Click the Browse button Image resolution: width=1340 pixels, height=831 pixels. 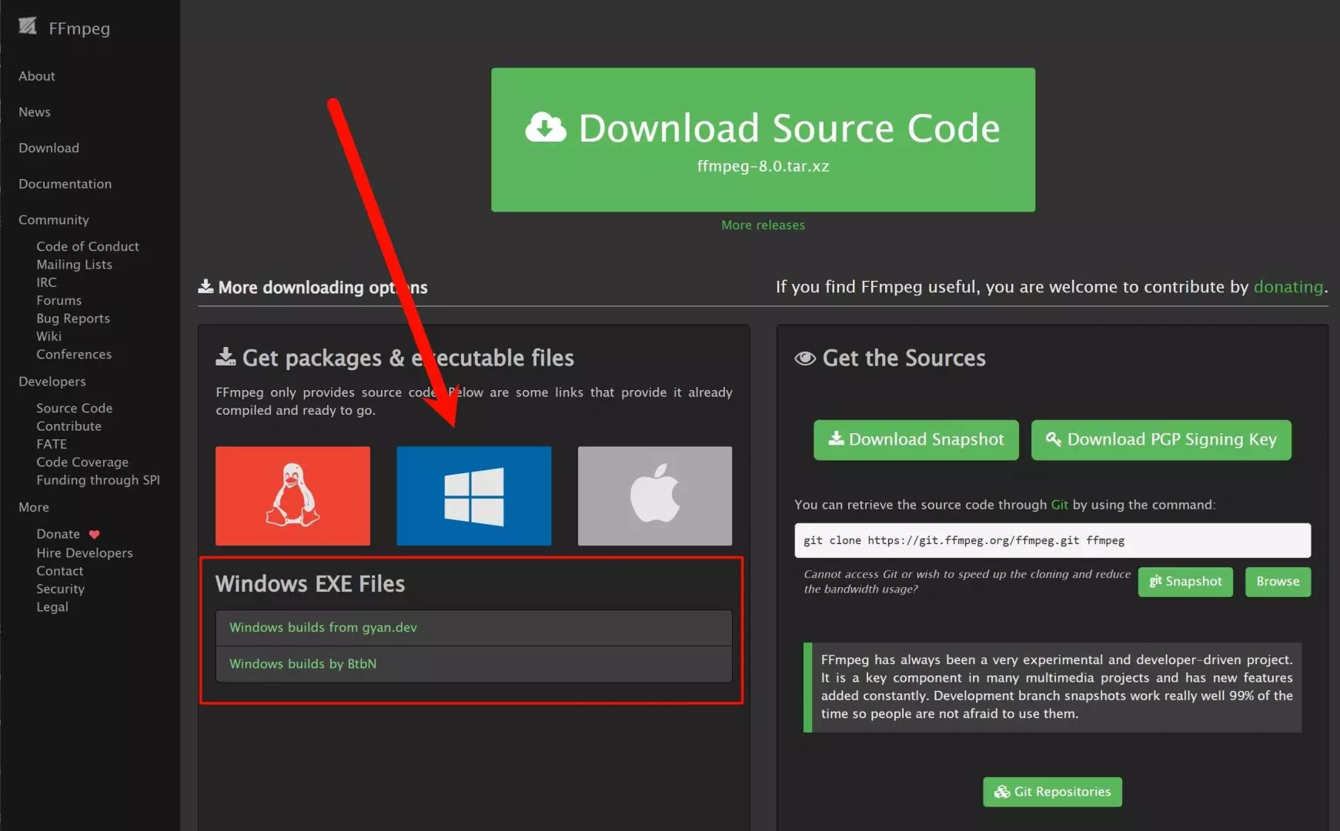point(1278,582)
